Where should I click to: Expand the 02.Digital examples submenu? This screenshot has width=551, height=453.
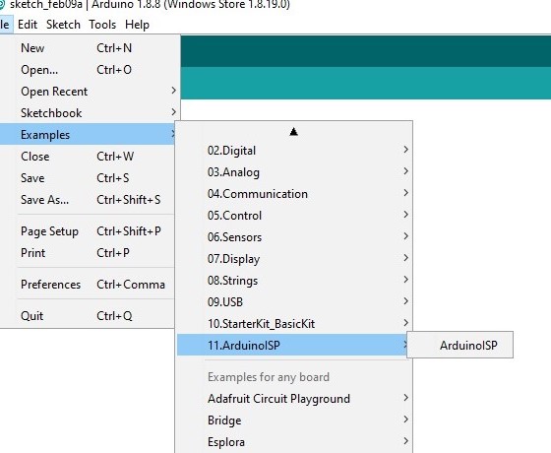click(x=294, y=151)
